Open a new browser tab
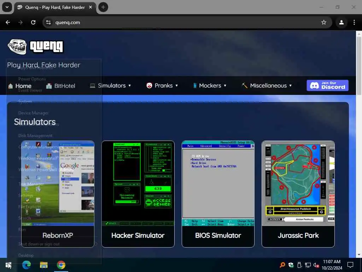The height and width of the screenshot is (272, 362). point(103,7)
